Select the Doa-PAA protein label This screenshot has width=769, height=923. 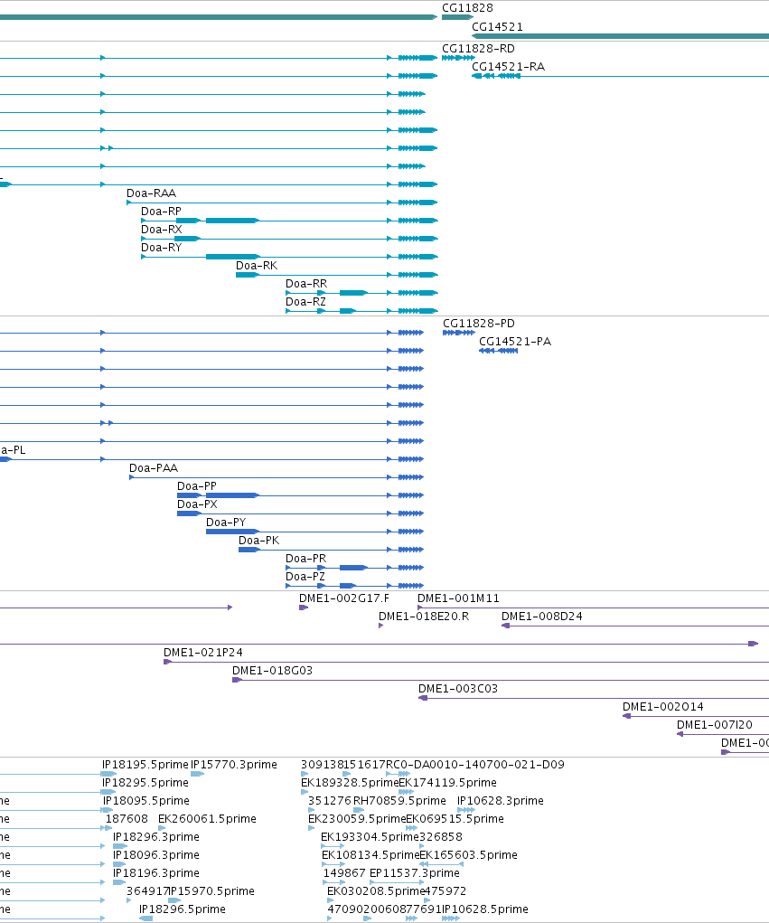coord(154,468)
